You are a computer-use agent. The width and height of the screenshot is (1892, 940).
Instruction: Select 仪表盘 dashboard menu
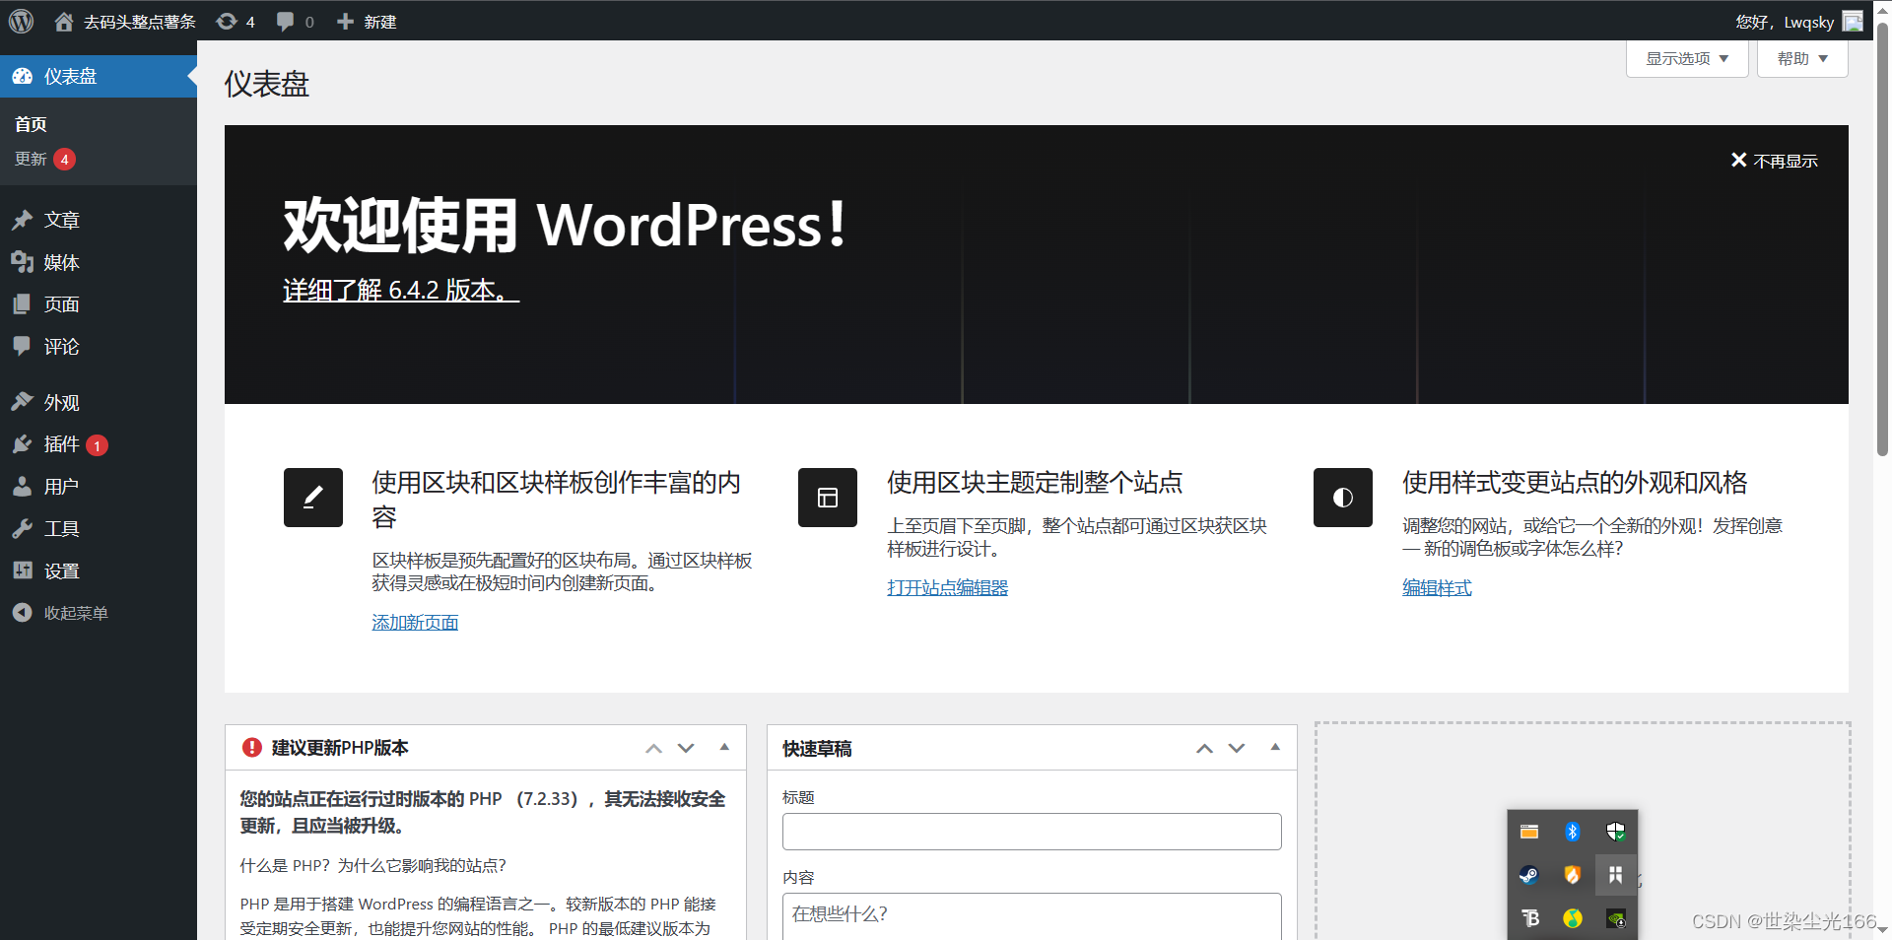click(x=99, y=76)
